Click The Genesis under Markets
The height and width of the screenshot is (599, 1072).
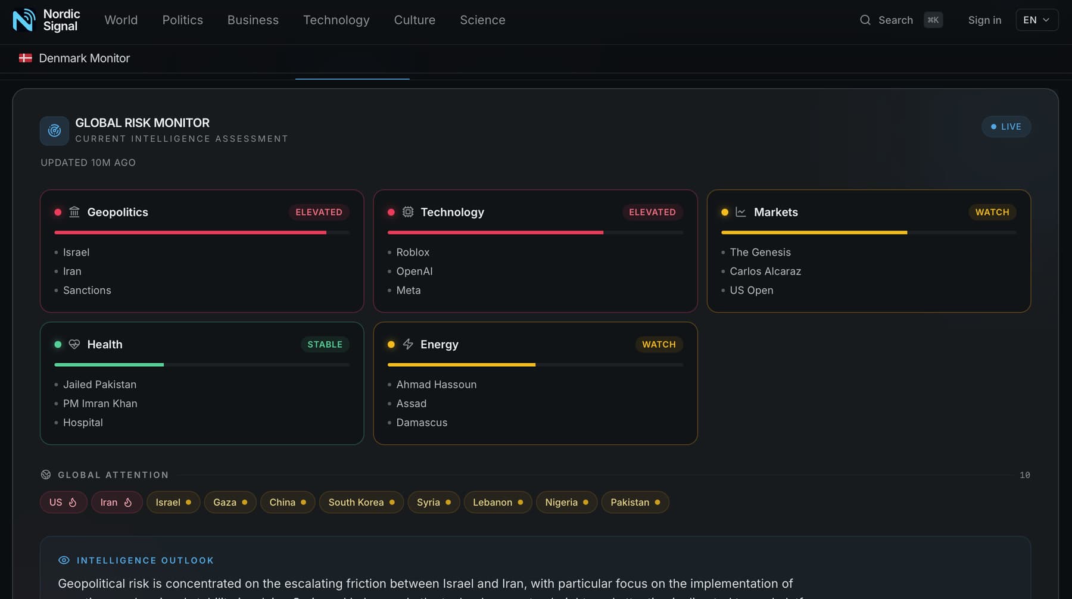[761, 252]
